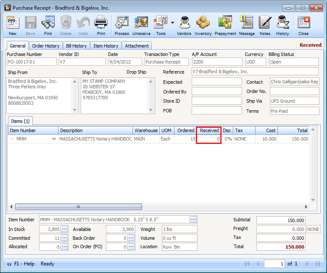
Task: Click the Expected date field
Action: 217,82
